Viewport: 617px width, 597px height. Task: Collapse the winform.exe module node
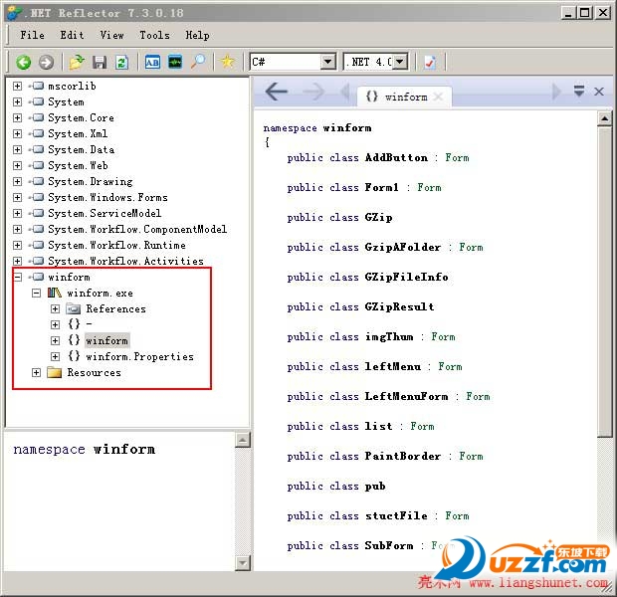pyautogui.click(x=36, y=293)
